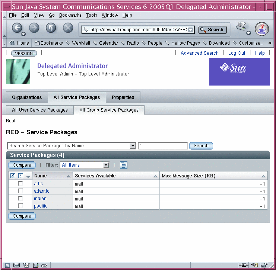
Task: Click the top Compare button above the table
Action: coord(22,165)
